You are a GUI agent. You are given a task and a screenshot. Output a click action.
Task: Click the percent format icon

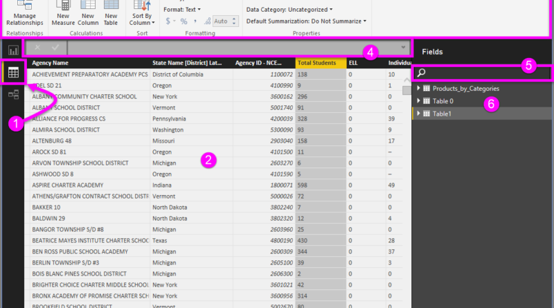tap(184, 21)
